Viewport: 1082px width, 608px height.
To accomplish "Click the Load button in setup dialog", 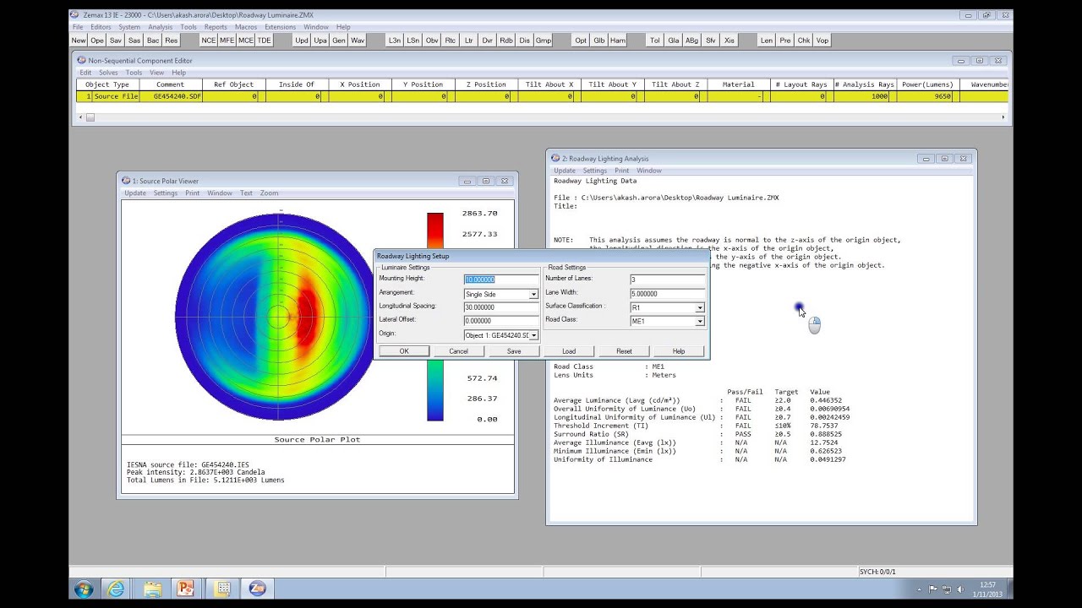I will click(569, 351).
